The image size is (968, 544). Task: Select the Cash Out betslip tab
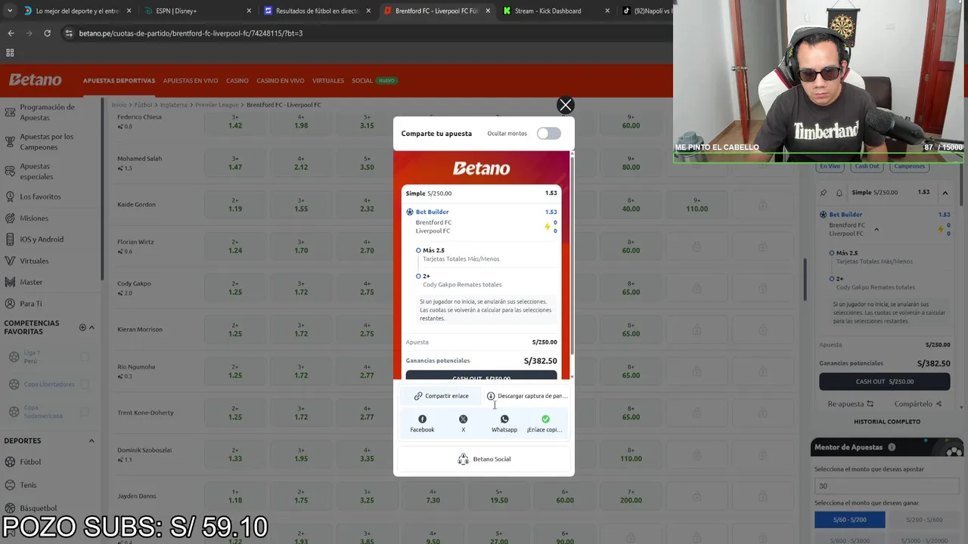pos(867,166)
